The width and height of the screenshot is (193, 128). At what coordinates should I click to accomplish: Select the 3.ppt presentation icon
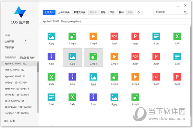pyautogui.click(x=177, y=77)
